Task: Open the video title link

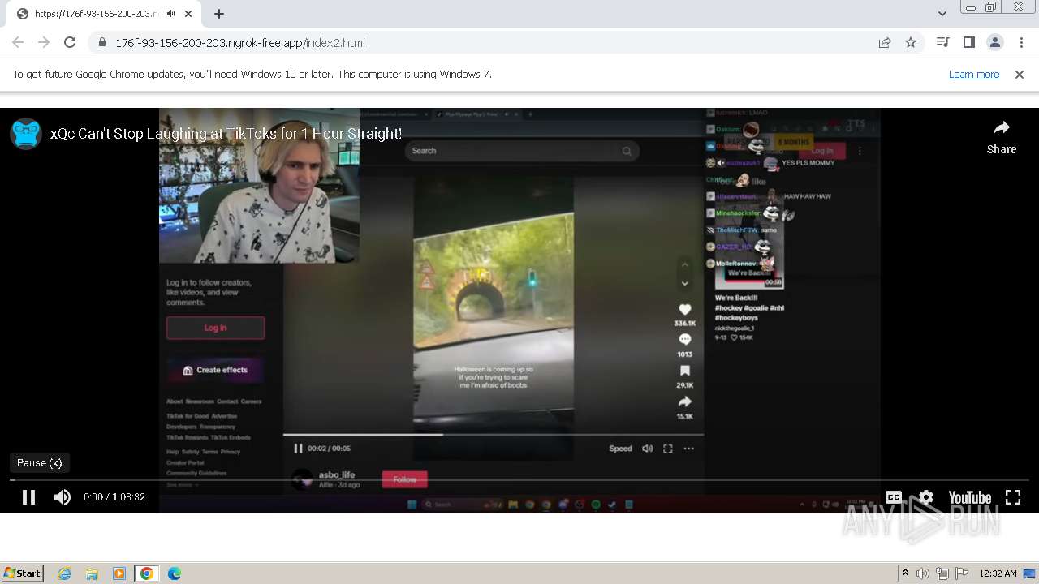Action: tap(226, 134)
